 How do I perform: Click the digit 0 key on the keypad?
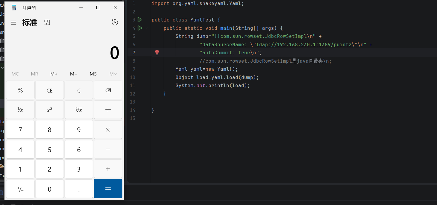[x=50, y=189]
